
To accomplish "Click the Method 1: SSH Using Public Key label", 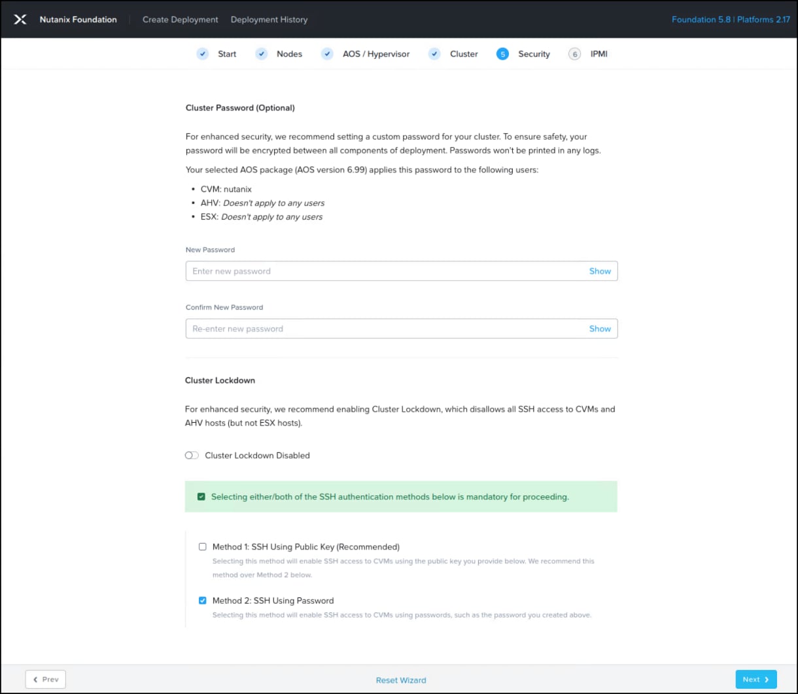I will (305, 547).
